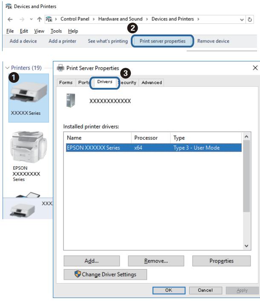Expand chevron after Control Panel breadcrumb

coord(94,19)
